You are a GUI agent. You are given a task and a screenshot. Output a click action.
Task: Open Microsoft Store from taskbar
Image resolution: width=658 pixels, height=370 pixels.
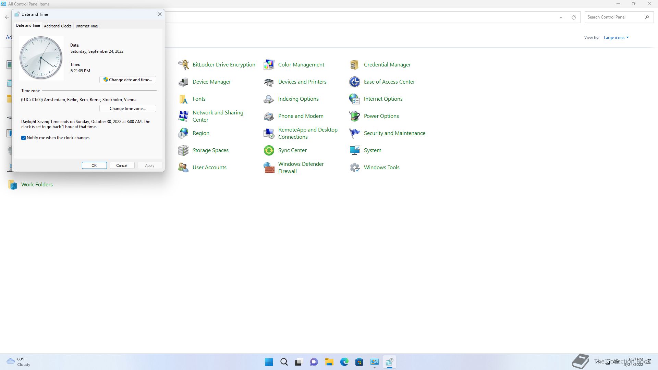pyautogui.click(x=360, y=362)
